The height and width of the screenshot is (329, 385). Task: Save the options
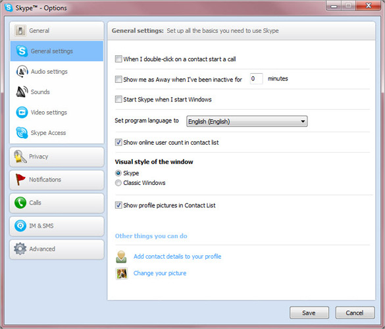pyautogui.click(x=309, y=313)
